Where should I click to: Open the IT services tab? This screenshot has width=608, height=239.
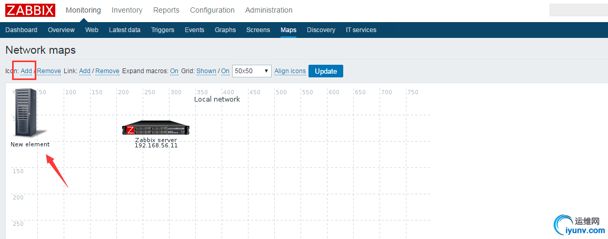(x=361, y=30)
